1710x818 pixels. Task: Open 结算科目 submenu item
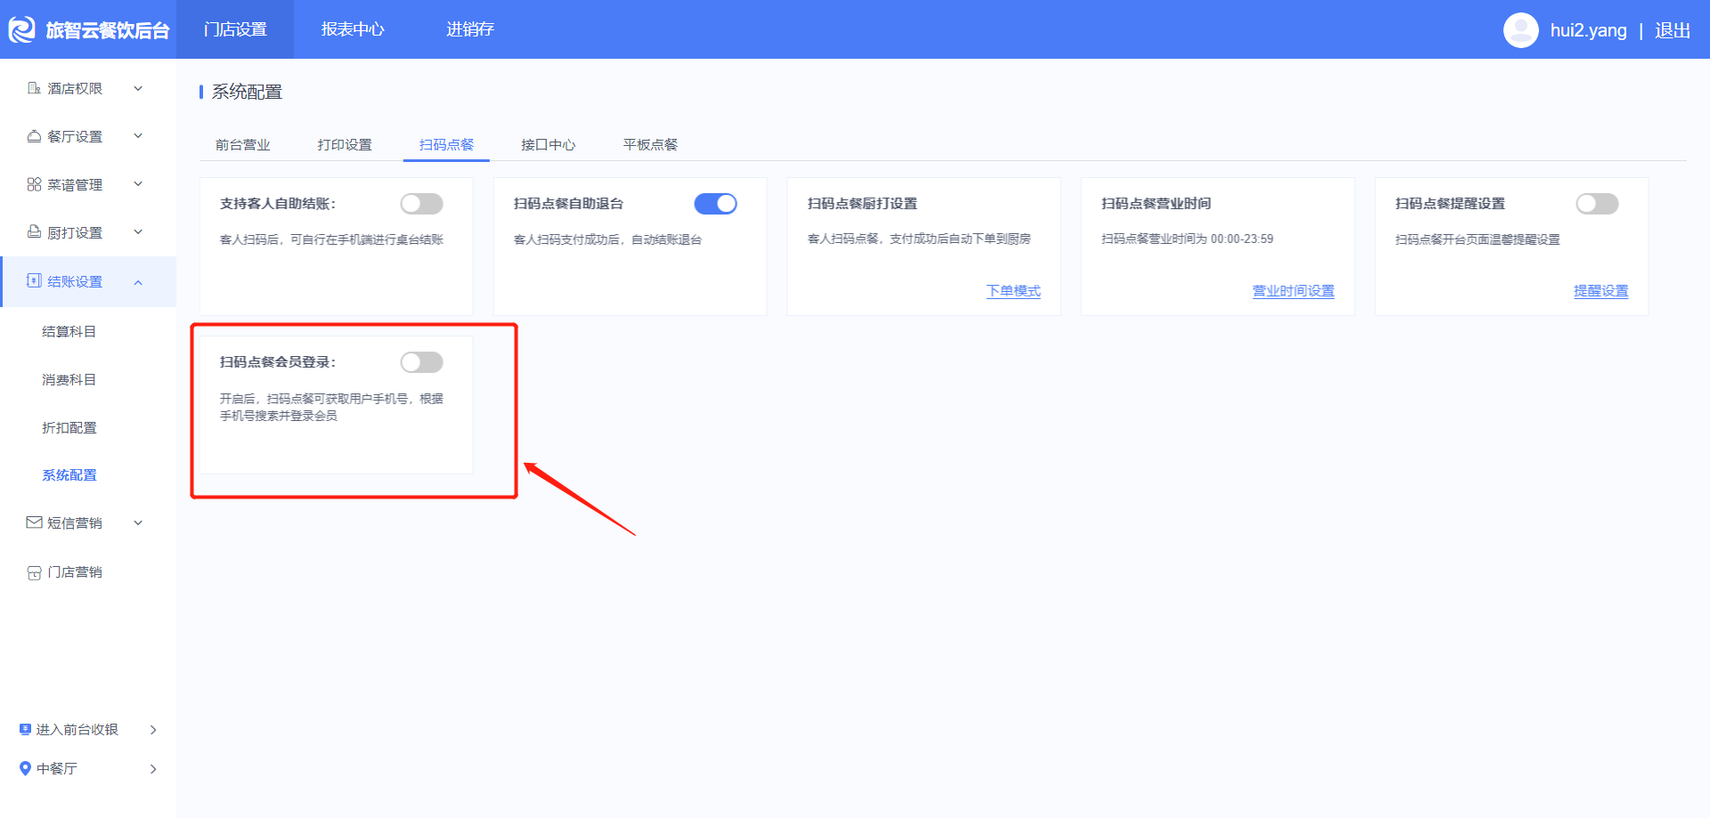pyautogui.click(x=69, y=331)
